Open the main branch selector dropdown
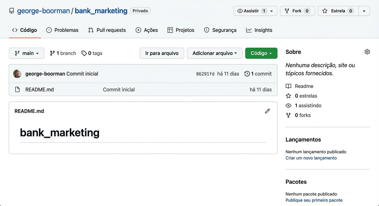The height and width of the screenshot is (206, 379). click(x=27, y=53)
